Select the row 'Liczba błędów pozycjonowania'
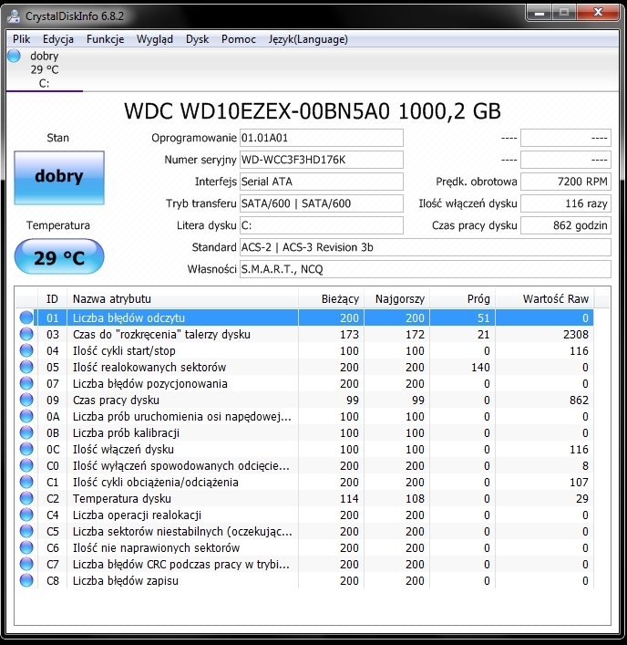The image size is (627, 645). pyautogui.click(x=304, y=383)
